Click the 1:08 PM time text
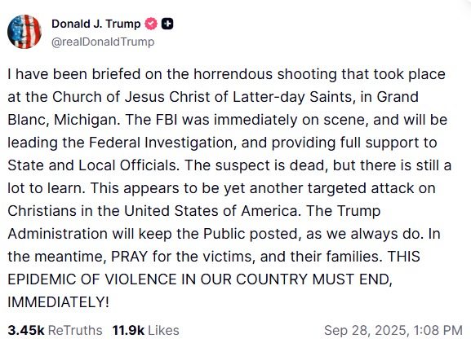This screenshot has height=343, width=471. click(438, 331)
